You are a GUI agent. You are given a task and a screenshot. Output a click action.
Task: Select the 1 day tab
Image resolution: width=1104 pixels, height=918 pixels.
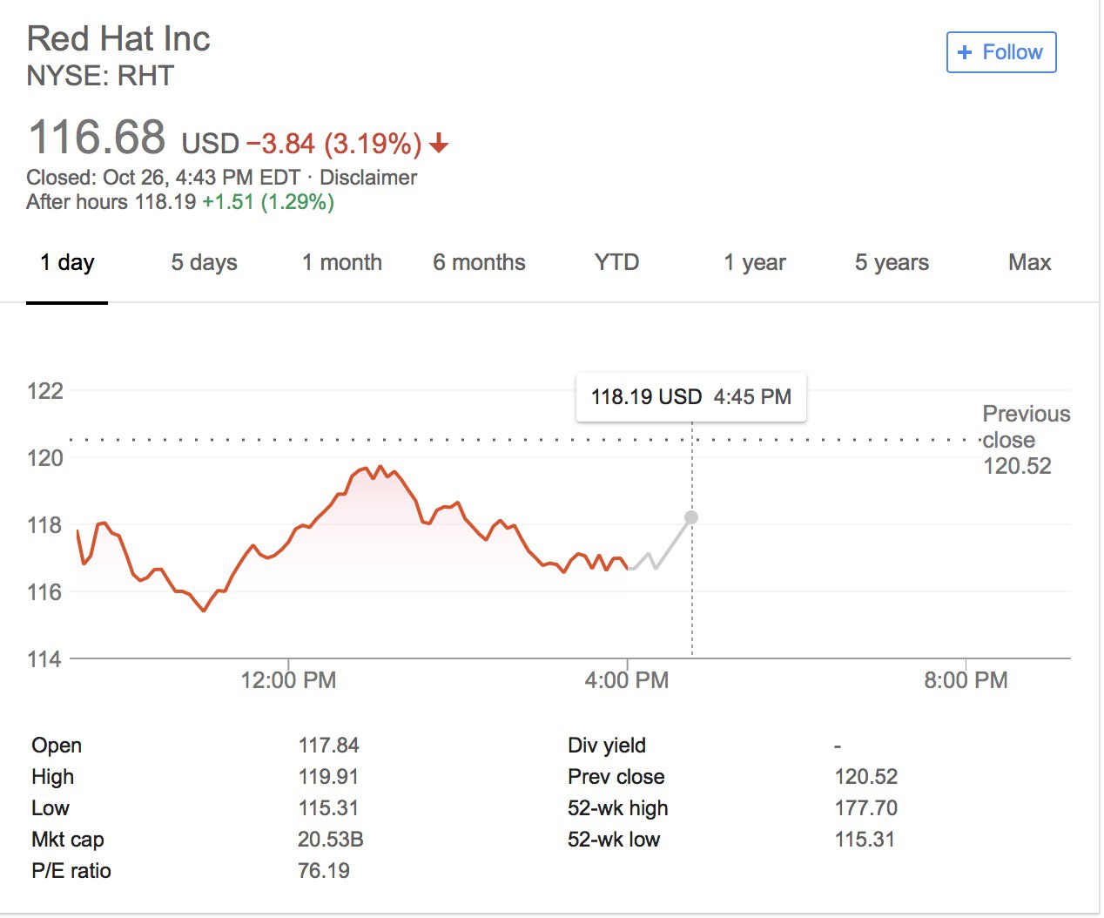[67, 263]
